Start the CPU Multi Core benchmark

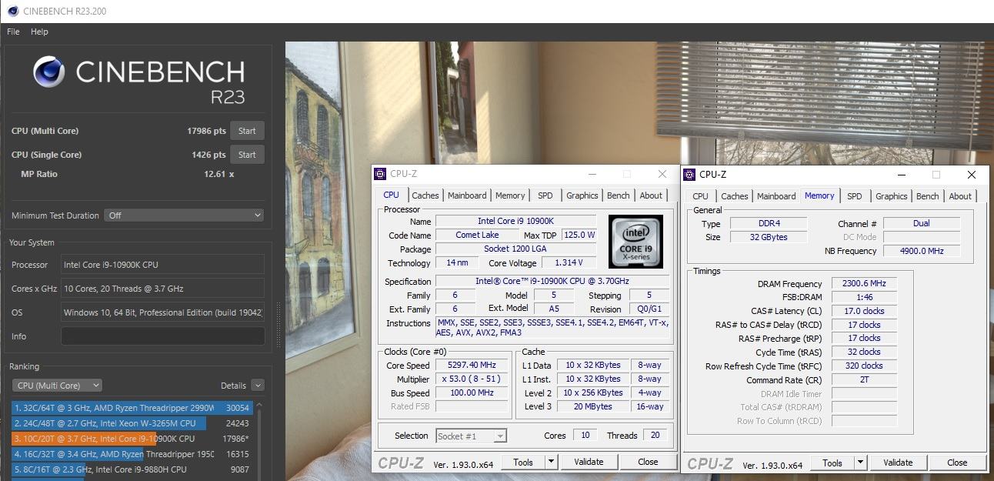247,131
